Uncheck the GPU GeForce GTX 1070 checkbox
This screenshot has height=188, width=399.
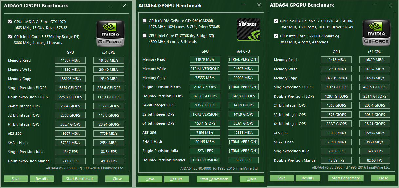[x=10, y=22]
